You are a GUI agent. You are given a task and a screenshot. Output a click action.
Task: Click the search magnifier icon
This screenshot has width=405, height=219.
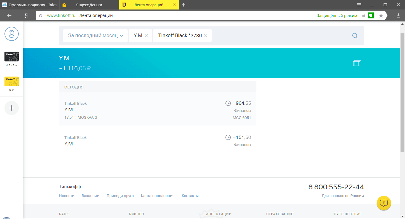click(x=355, y=36)
